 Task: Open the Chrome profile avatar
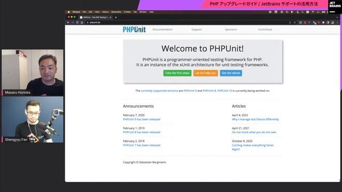click(332, 22)
